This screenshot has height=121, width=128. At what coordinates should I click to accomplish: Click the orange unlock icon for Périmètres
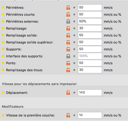point(68,8)
